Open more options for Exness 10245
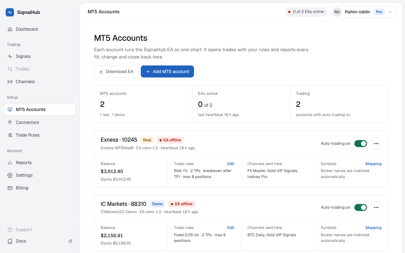 (x=376, y=144)
